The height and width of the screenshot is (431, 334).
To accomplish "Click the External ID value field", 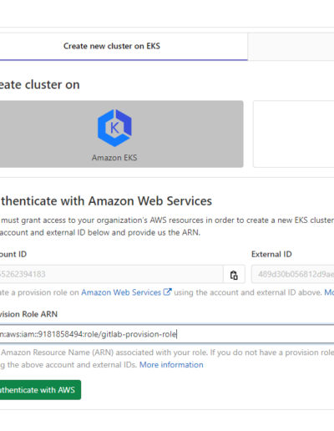I will (x=293, y=274).
